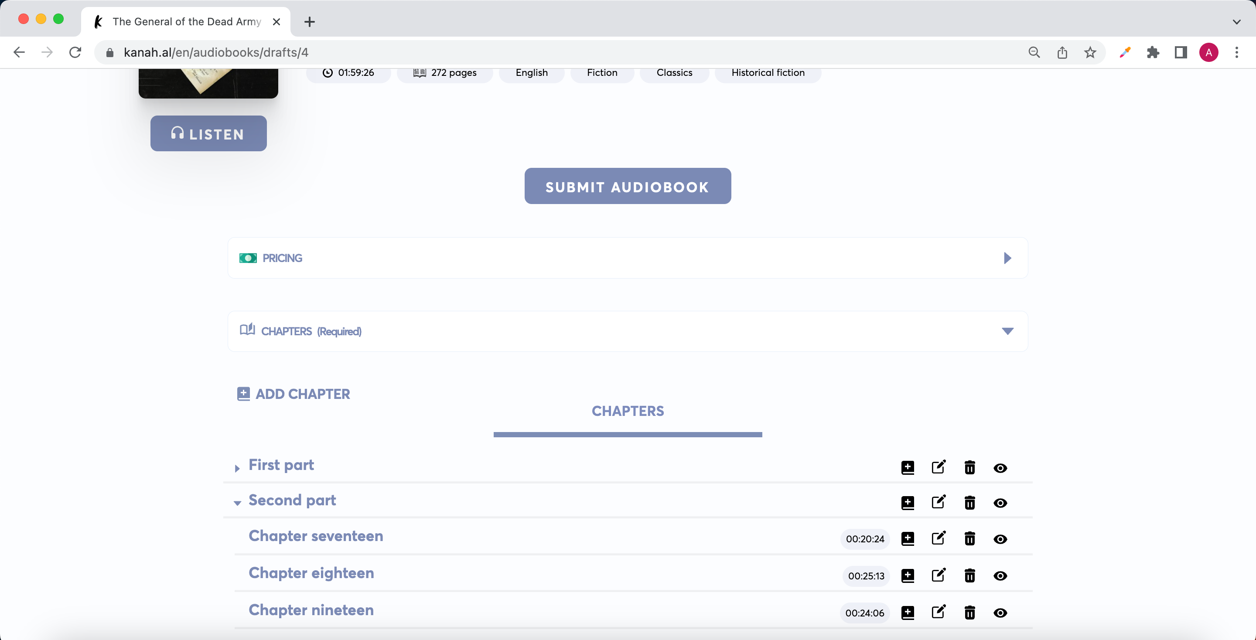Open Chapter nineteen title

pyautogui.click(x=311, y=610)
